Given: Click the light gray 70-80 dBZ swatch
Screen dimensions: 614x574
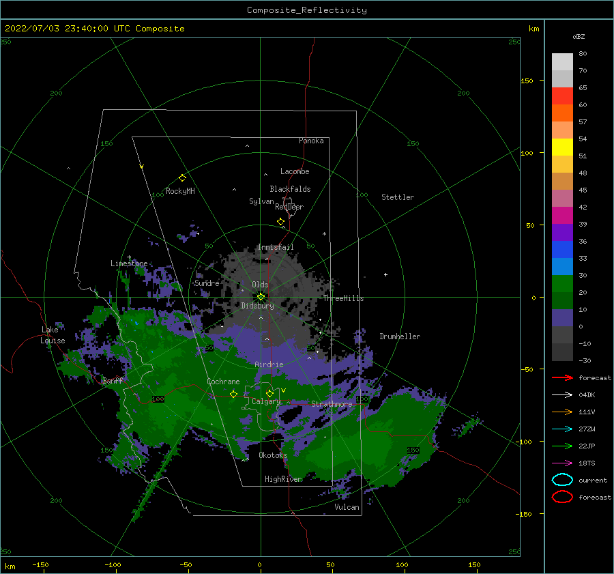Looking at the screenshot, I should click(x=562, y=62).
